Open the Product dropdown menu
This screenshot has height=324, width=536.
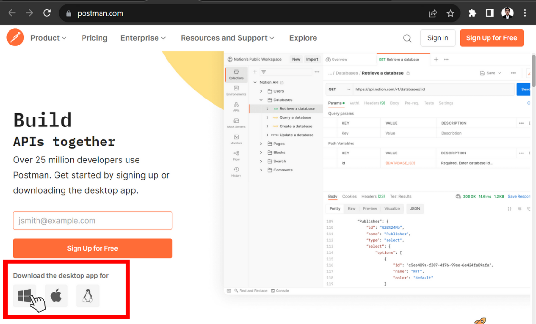coord(48,38)
